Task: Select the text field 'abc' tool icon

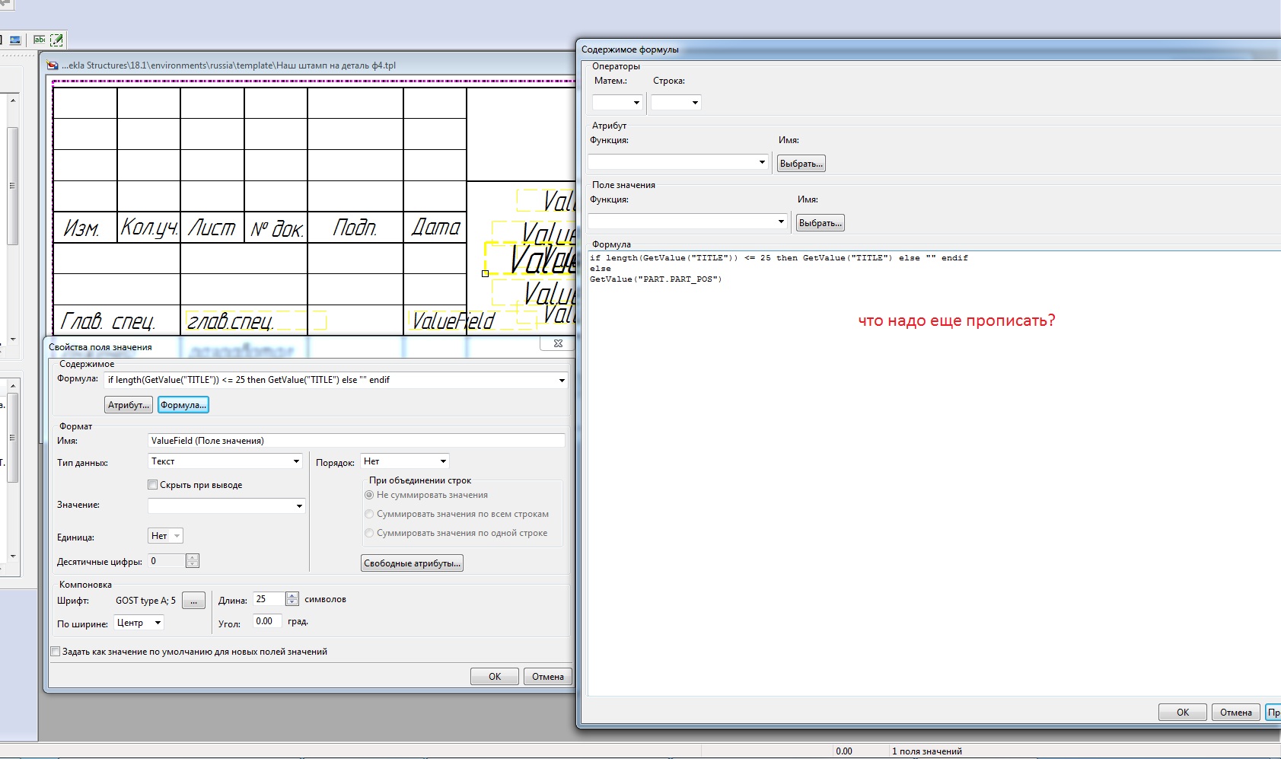Action: (40, 40)
